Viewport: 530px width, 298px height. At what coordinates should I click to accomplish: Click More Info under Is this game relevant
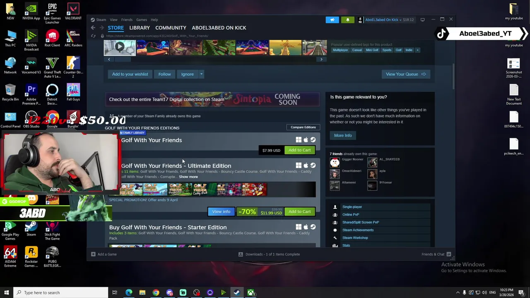[x=343, y=135]
